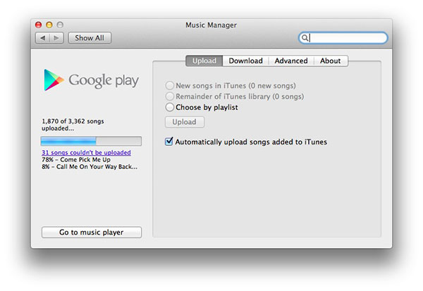Click the Music Manager window title
The width and height of the screenshot is (423, 291).
(x=211, y=25)
